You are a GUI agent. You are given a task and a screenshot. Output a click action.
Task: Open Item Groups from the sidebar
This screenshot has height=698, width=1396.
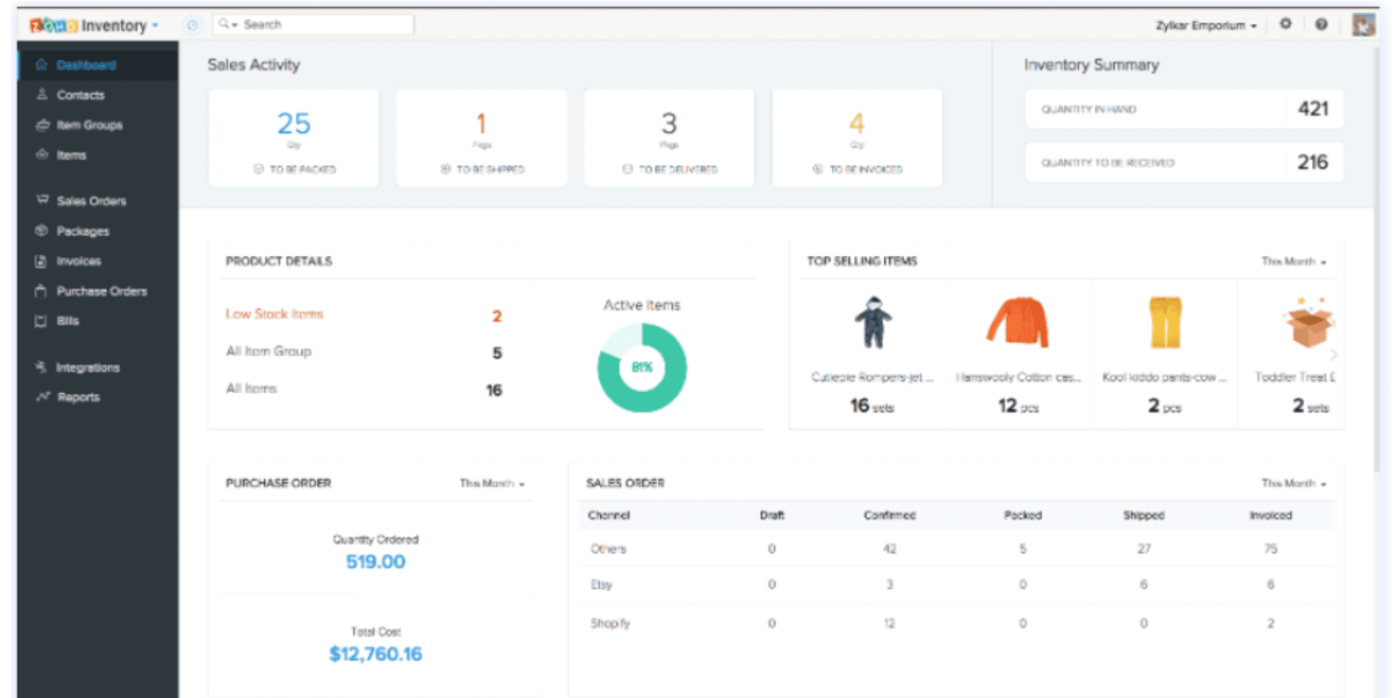tap(41, 124)
